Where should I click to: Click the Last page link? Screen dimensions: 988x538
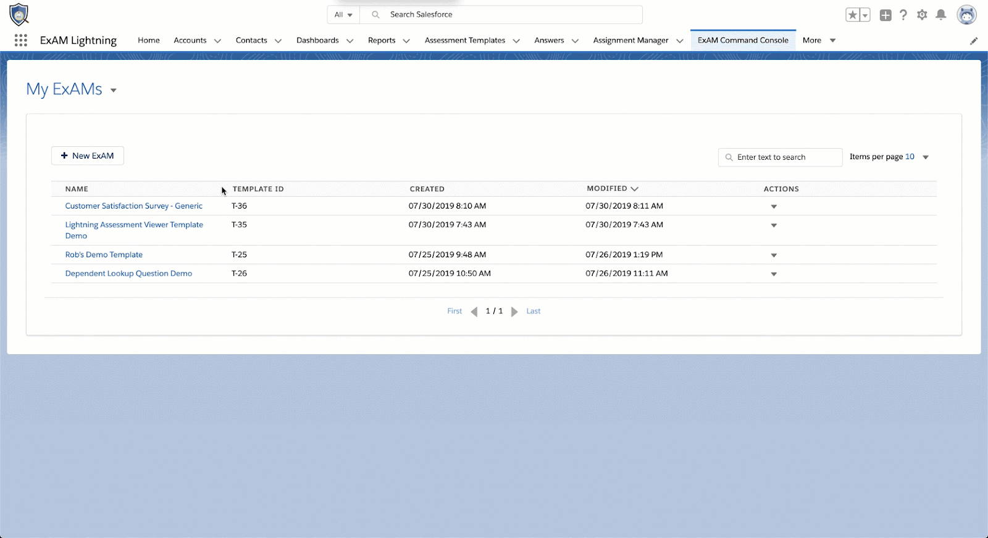point(534,312)
